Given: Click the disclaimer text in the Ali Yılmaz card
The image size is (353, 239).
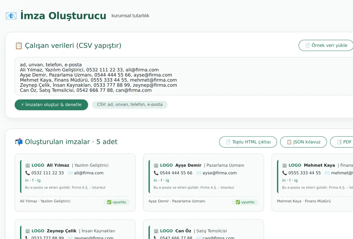Looking at the screenshot, I should 65,187.
